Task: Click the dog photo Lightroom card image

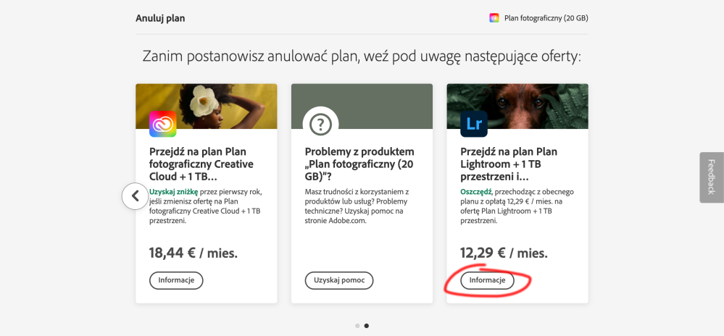Action: [517, 106]
